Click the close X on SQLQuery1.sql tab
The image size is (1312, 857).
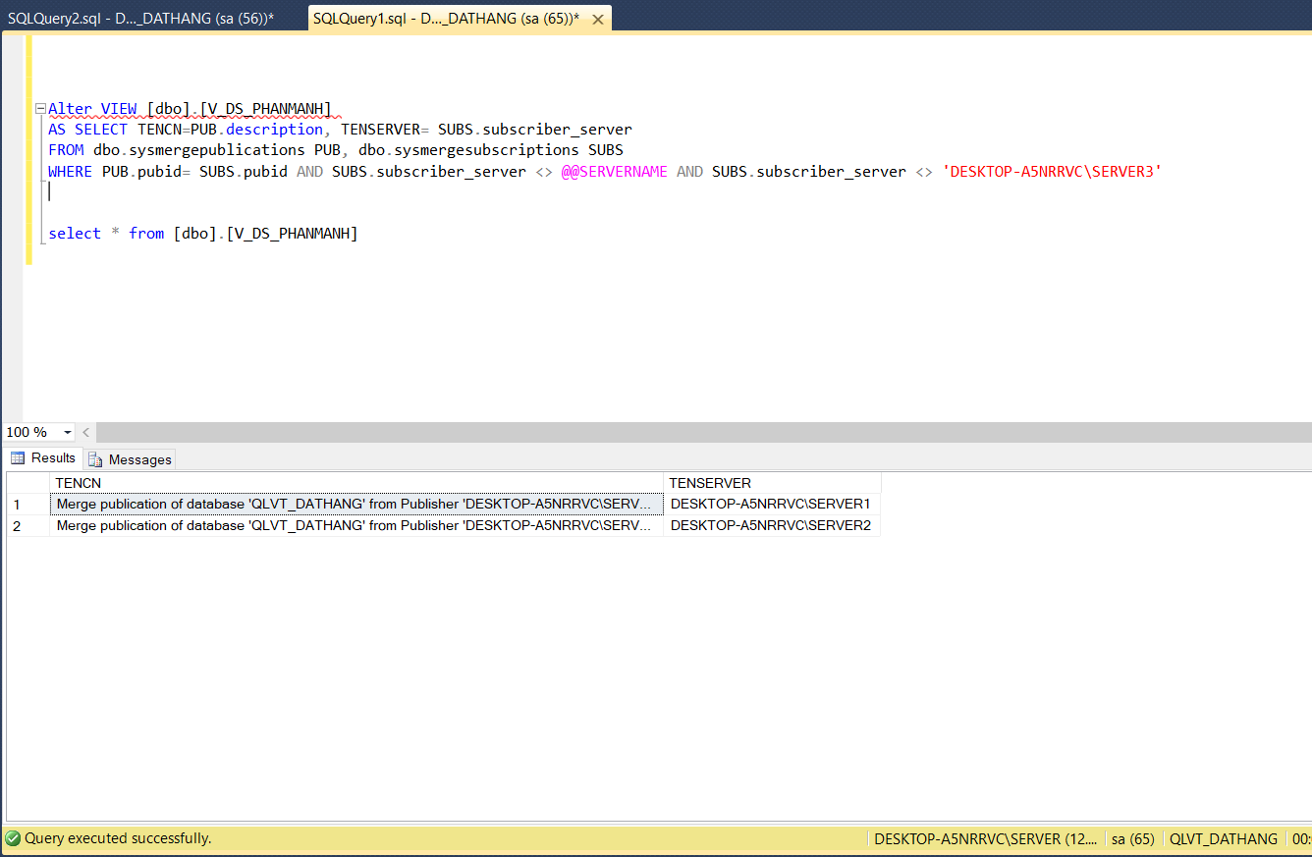(599, 18)
